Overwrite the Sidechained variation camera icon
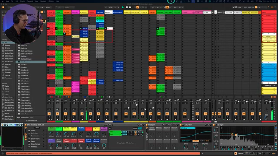278x156 pixels. tap(29, 144)
